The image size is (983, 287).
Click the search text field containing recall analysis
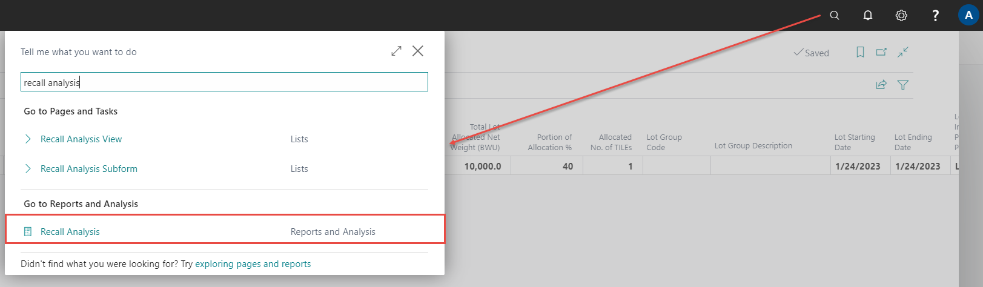pos(224,82)
